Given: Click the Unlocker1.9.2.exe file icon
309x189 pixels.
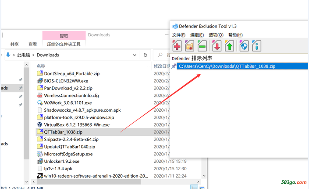Looking at the screenshot, I should pos(40,161).
